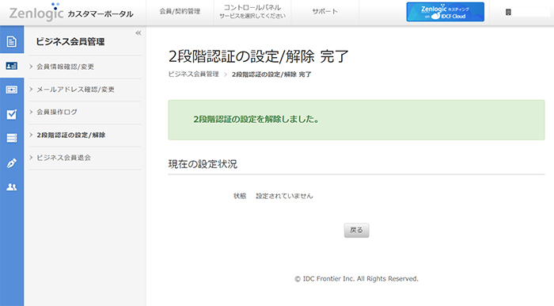Click the 戻る button
This screenshot has height=306, width=554.
[356, 231]
